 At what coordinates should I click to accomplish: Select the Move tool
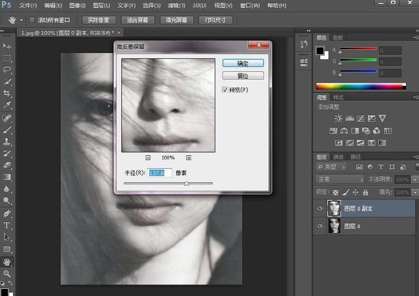(7, 46)
